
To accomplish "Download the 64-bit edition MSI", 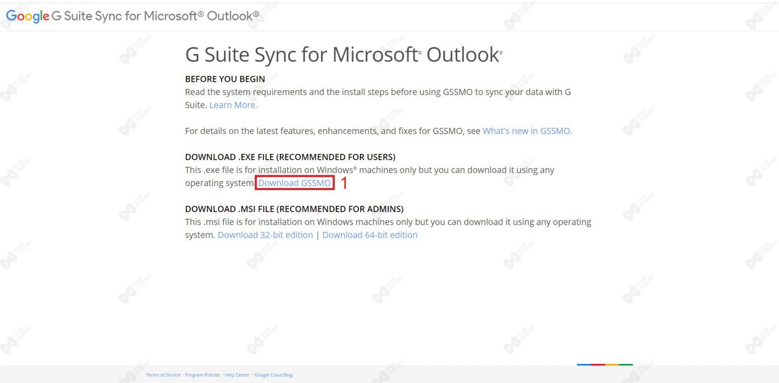I will 370,235.
